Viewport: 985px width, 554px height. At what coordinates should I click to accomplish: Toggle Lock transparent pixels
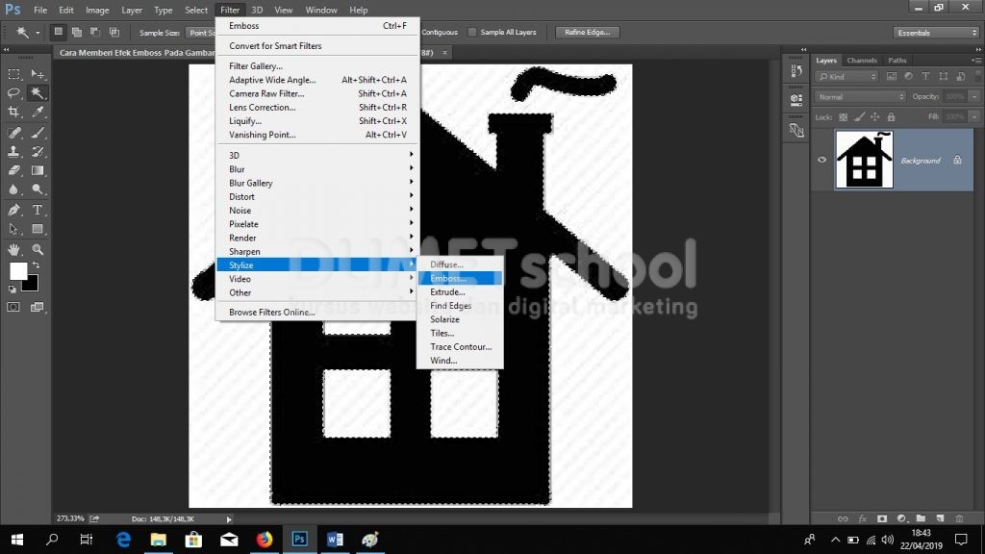[843, 116]
